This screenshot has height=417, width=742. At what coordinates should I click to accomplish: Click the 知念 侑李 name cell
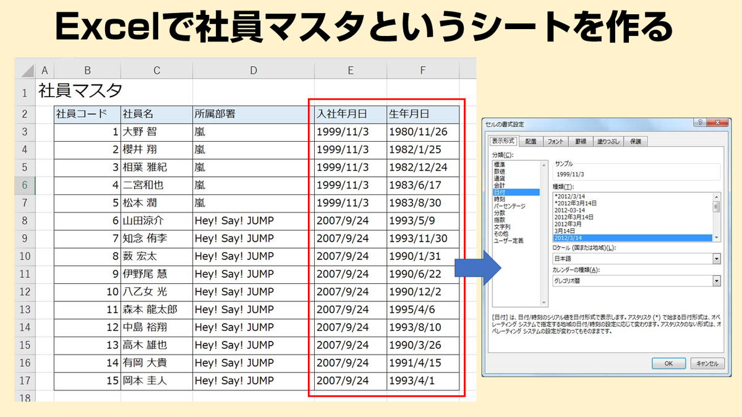[156, 239]
